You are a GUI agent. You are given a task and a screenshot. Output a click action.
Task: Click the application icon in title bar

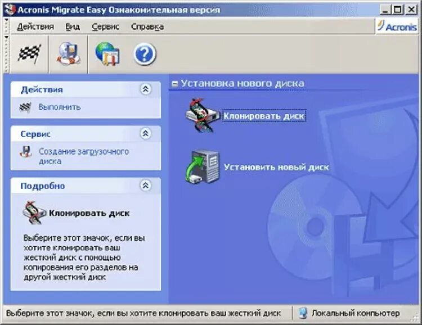coord(10,10)
